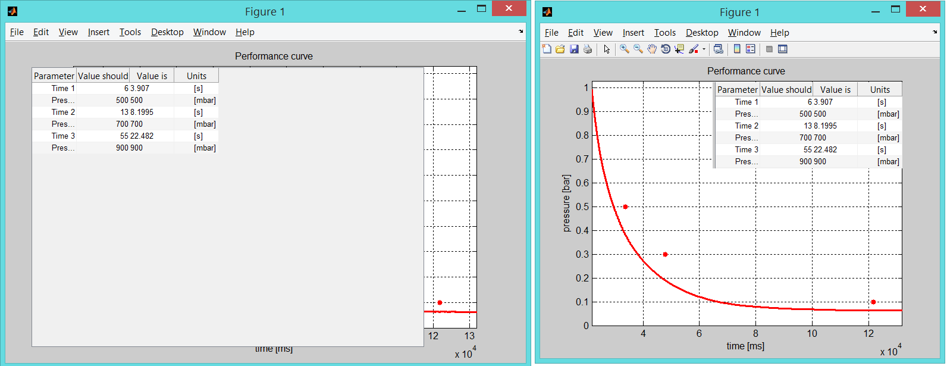Select the Pan hand tool
The width and height of the screenshot is (947, 366).
[x=652, y=49]
